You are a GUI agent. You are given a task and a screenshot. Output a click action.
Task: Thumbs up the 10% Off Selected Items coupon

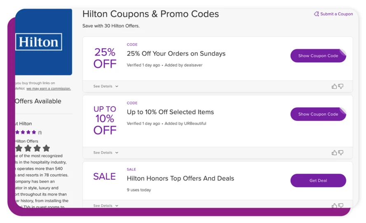(x=334, y=153)
